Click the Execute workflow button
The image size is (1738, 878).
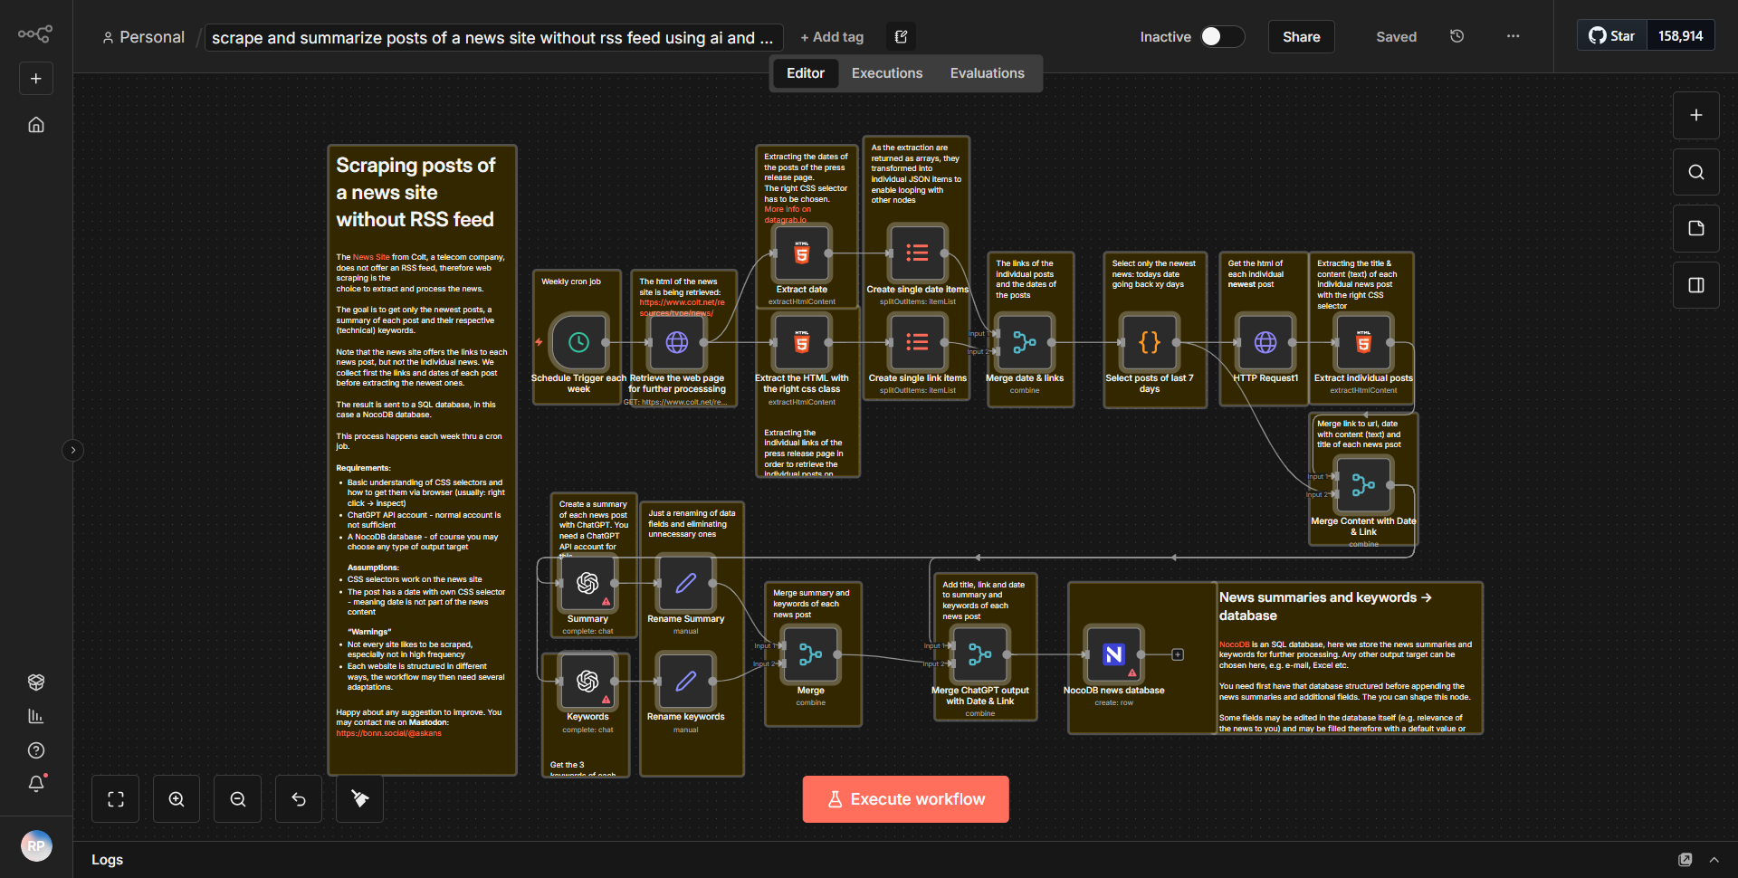(x=905, y=798)
